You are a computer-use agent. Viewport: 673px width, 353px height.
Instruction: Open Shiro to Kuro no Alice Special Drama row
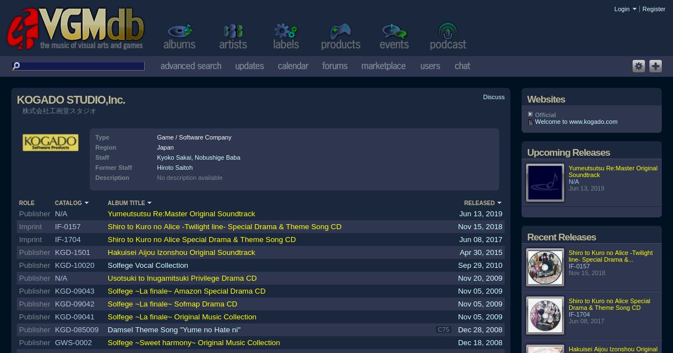click(x=201, y=240)
